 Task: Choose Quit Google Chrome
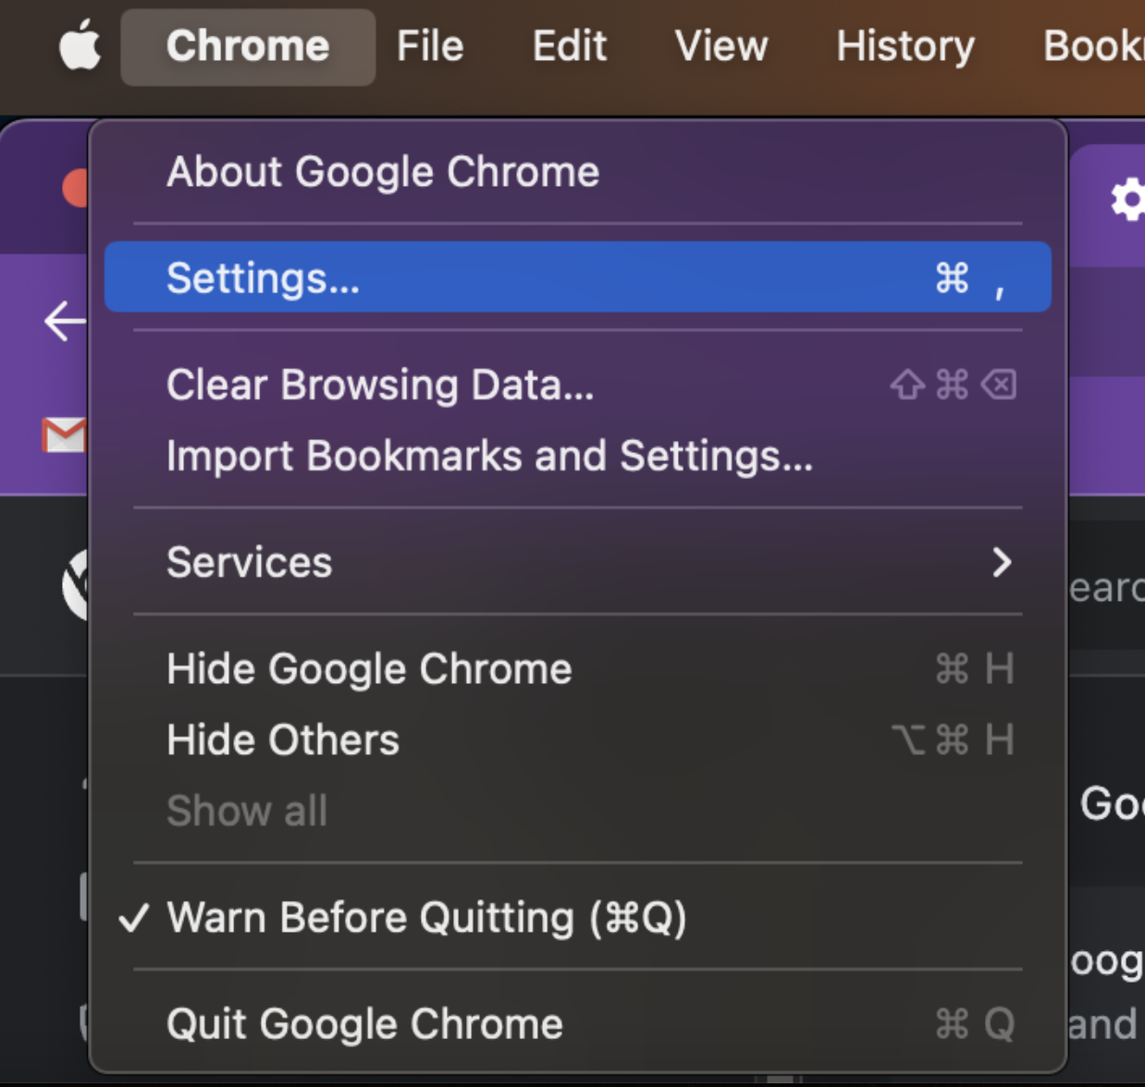coord(578,1024)
